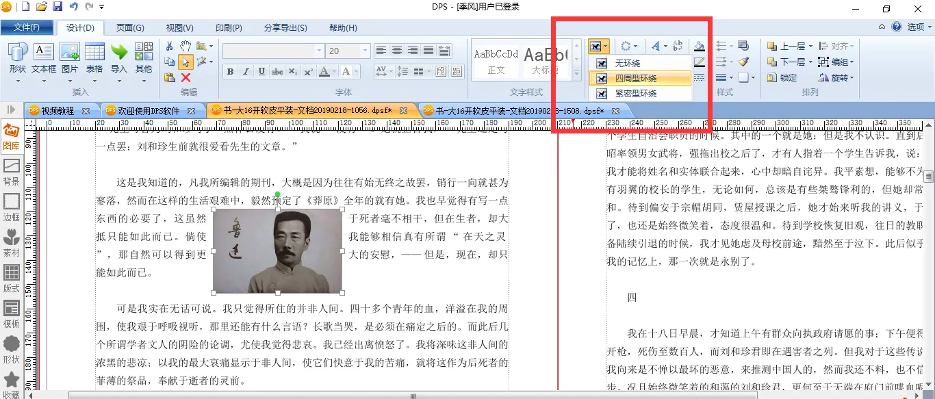Screen dimensions: 935x399
Task: Open the 背景 background sidebar panel
Action: click(11, 172)
